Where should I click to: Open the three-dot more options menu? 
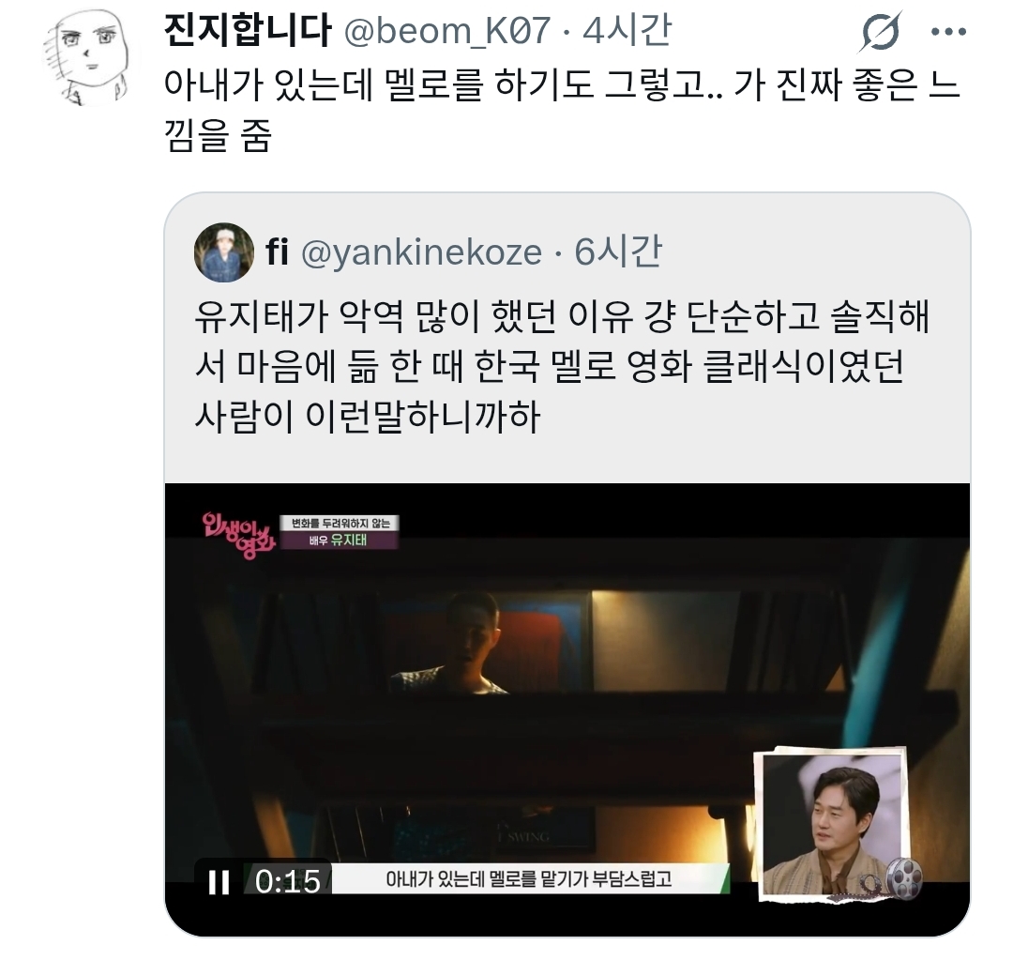pos(948,31)
